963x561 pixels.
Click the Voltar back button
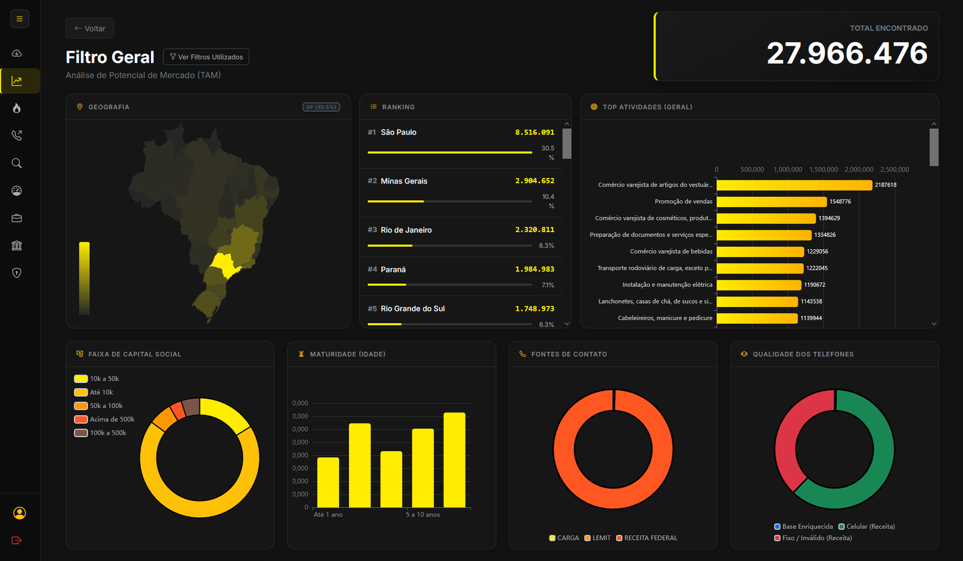89,28
